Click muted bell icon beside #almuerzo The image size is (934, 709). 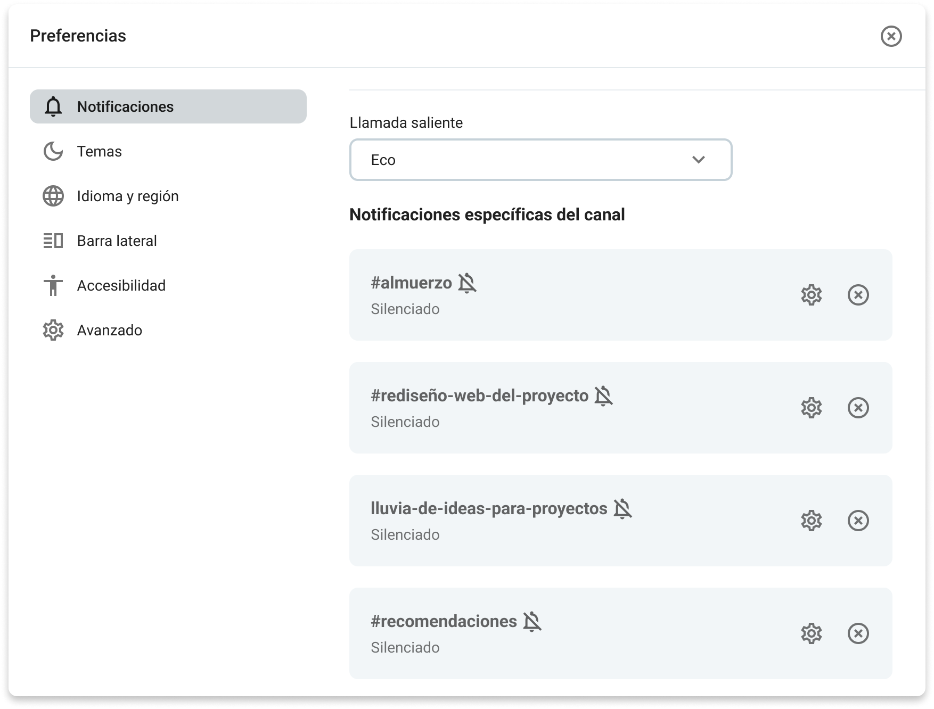point(467,283)
